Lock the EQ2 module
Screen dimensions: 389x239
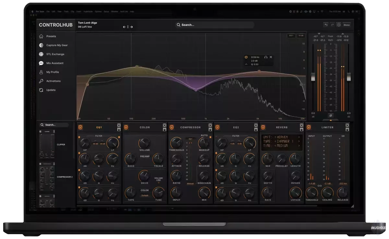click(256, 129)
